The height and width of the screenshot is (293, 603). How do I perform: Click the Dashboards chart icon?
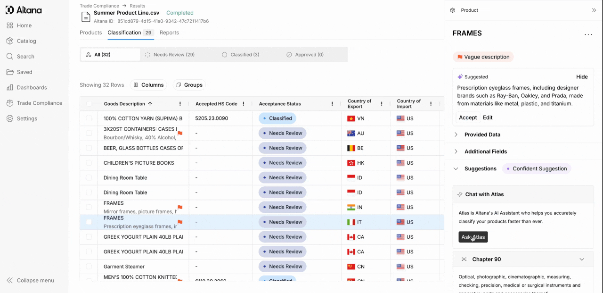10,87
